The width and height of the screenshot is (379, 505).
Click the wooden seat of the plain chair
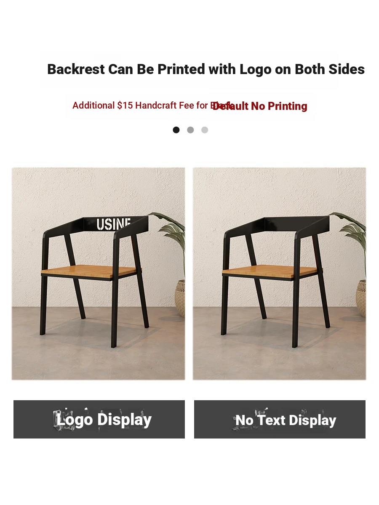[272, 271]
